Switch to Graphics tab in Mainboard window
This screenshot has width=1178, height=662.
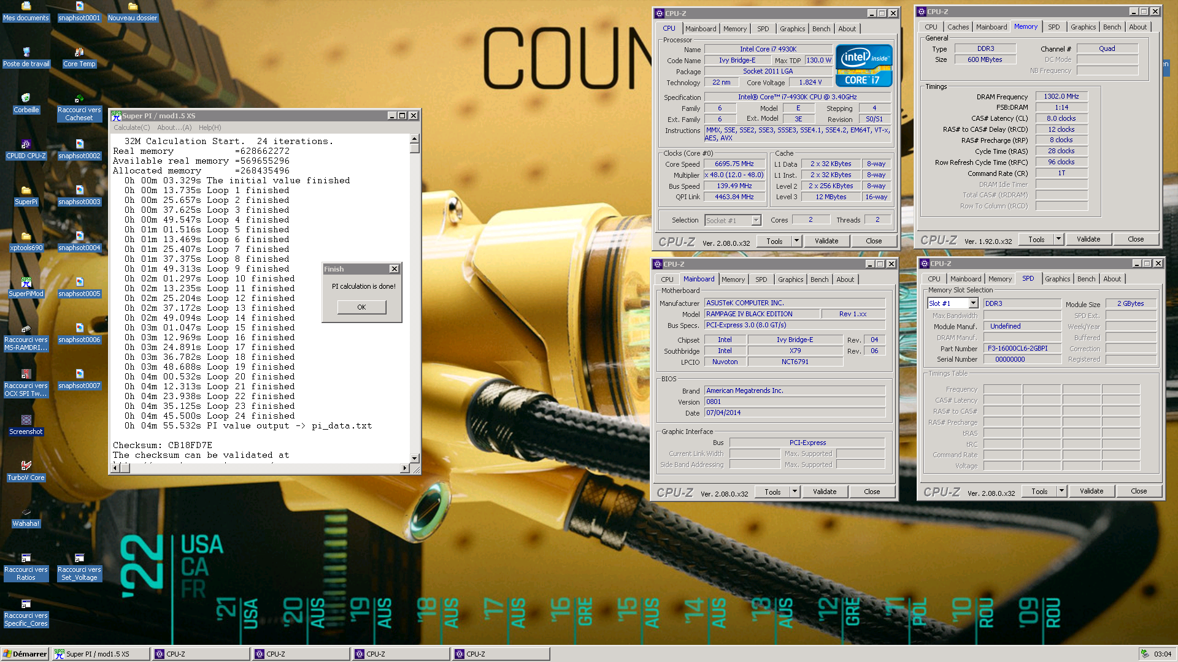[790, 280]
